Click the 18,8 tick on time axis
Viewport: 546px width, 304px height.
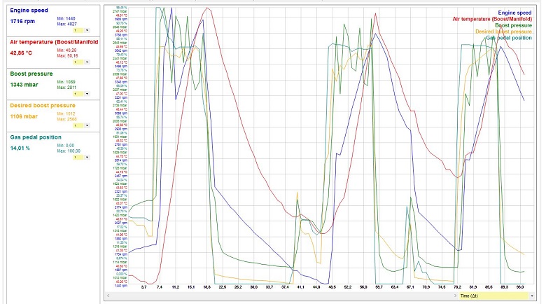point(207,287)
